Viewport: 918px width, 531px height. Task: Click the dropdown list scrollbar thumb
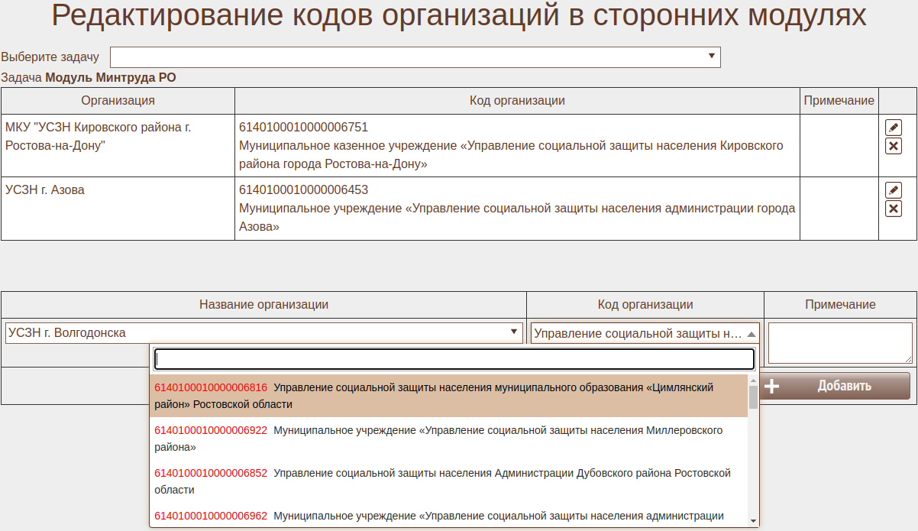pos(753,396)
